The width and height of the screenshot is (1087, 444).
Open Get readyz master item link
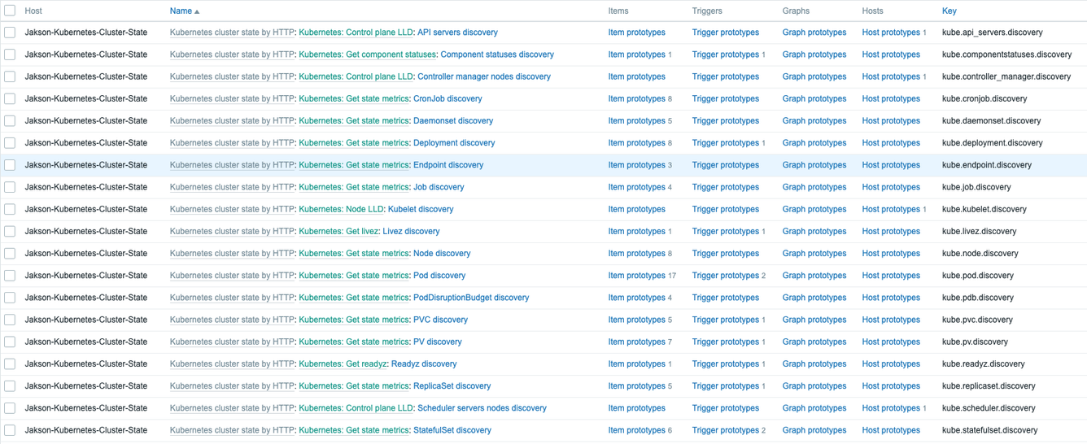(343, 364)
